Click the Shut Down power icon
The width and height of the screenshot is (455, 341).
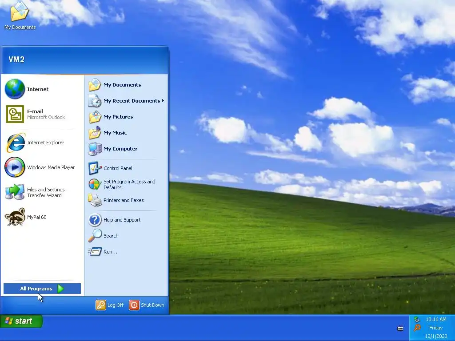[x=134, y=305]
